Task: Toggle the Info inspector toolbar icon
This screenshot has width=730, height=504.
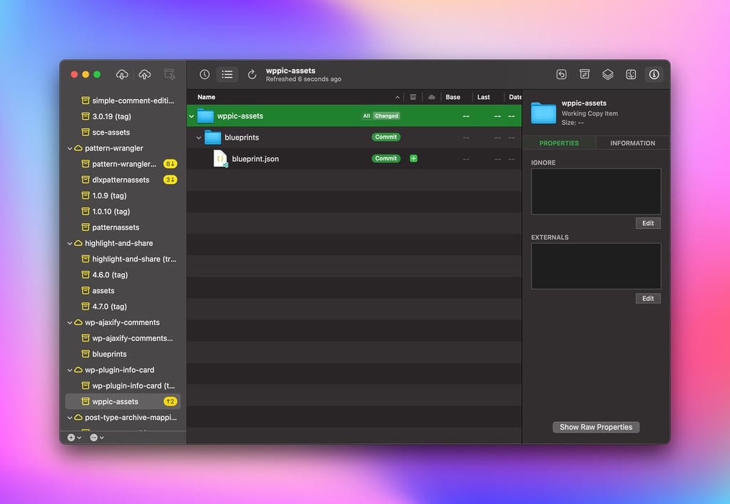Action: [x=654, y=74]
